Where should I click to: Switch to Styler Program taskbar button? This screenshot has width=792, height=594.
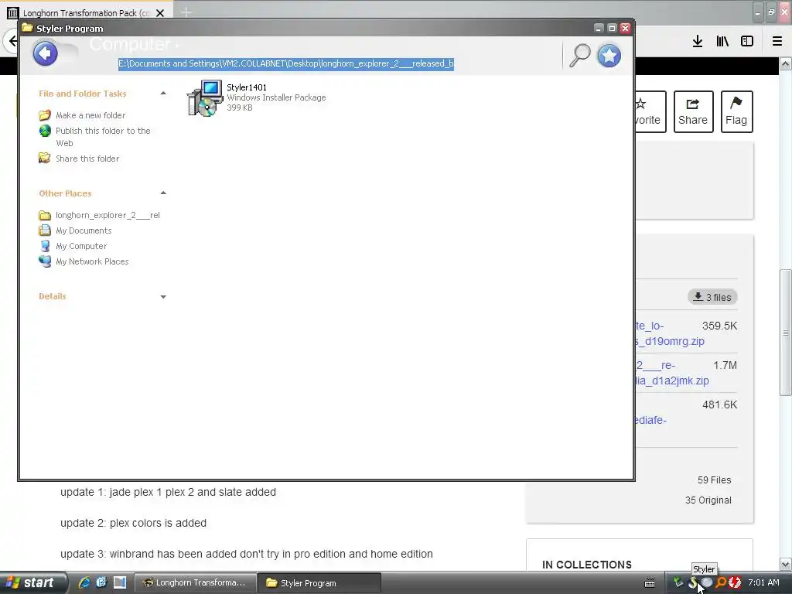point(319,582)
